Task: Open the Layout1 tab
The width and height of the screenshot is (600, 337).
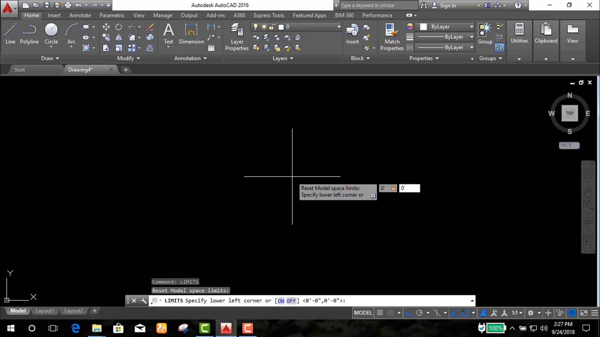Action: coord(45,311)
